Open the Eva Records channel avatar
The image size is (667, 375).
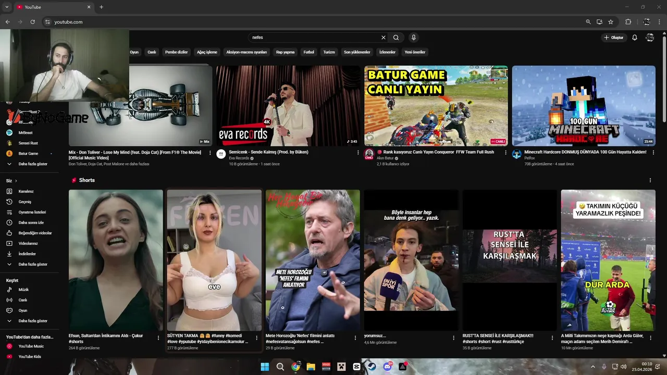pyautogui.click(x=221, y=154)
